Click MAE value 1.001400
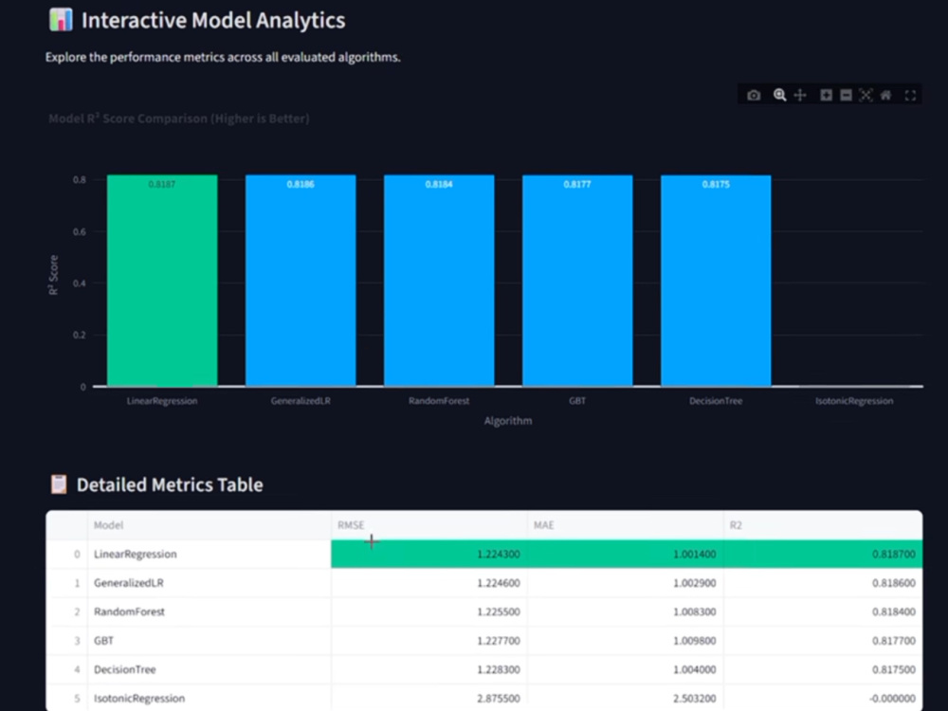 pyautogui.click(x=625, y=554)
